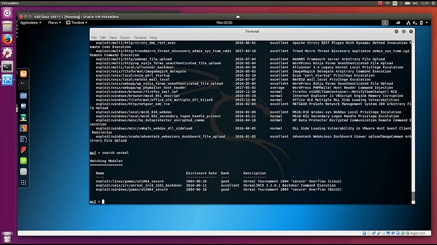Viewport: 437px width, 245px height.
Task: Click the search unreal command text
Action: [x=115, y=153]
